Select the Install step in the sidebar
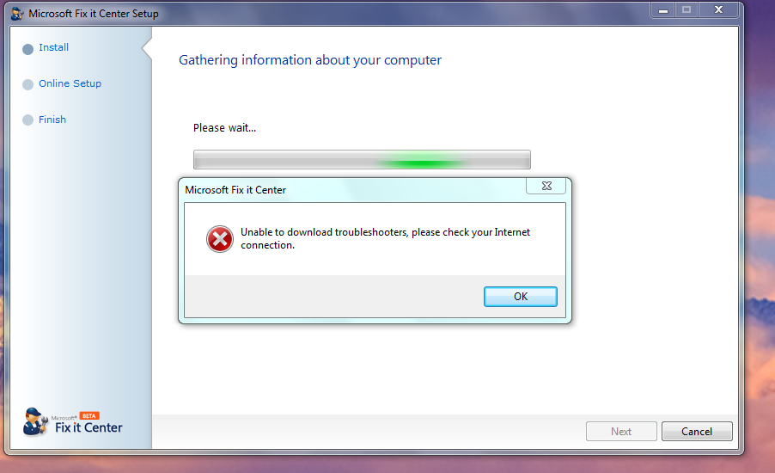Viewport: 775px width, 473px height. [54, 47]
